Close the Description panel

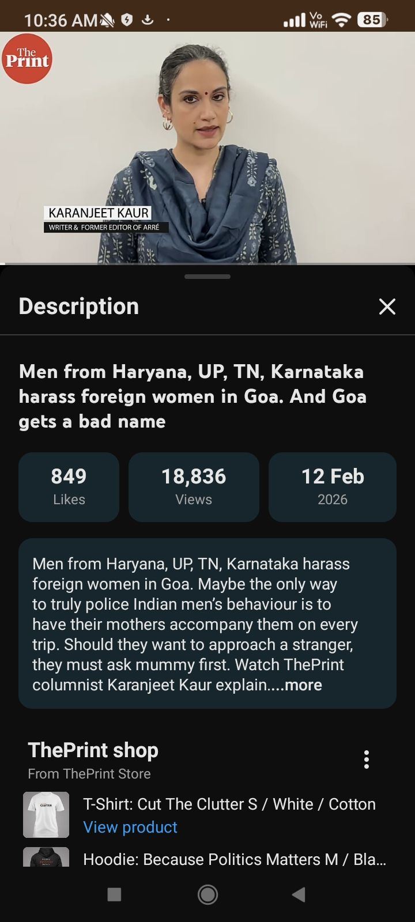[387, 307]
